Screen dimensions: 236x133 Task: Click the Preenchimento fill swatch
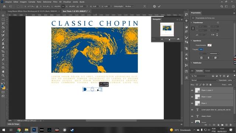click(209, 45)
